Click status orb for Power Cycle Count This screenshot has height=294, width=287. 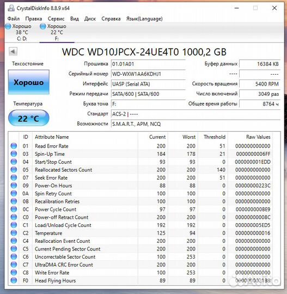[14, 209]
